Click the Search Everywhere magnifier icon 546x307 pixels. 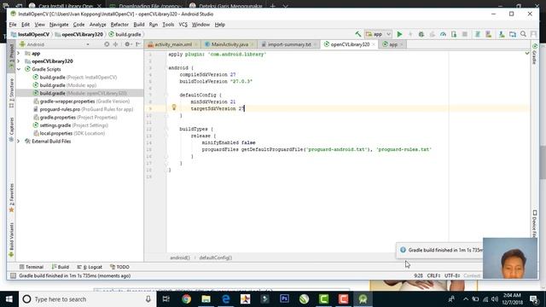click(x=523, y=34)
